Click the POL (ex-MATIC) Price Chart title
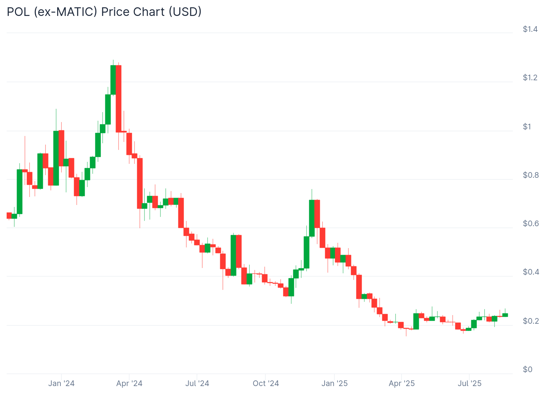The width and height of the screenshot is (546, 398). 104,12
